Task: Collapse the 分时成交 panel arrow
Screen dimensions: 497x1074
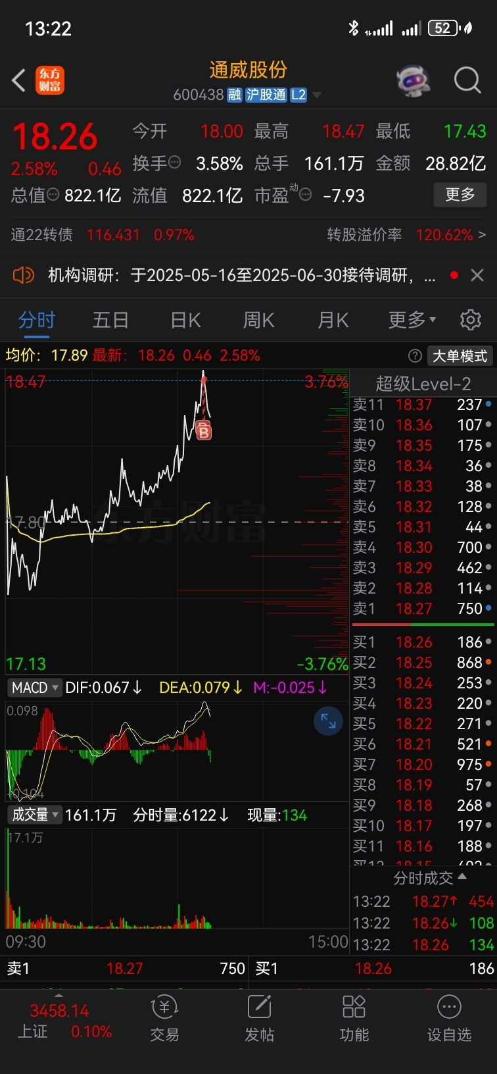Action: point(462,877)
